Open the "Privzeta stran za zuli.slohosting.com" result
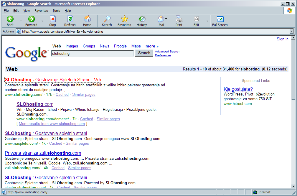The image size is (297, 196). tap(43, 153)
